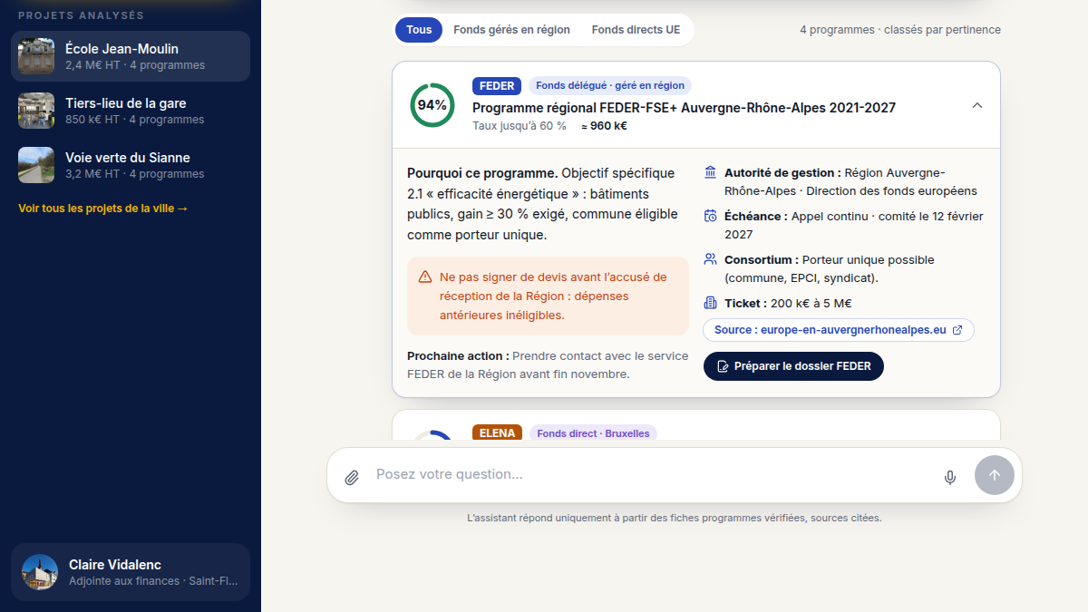This screenshot has width=1088, height=612.
Task: Click the paperclip attach file icon
Action: [352, 477]
